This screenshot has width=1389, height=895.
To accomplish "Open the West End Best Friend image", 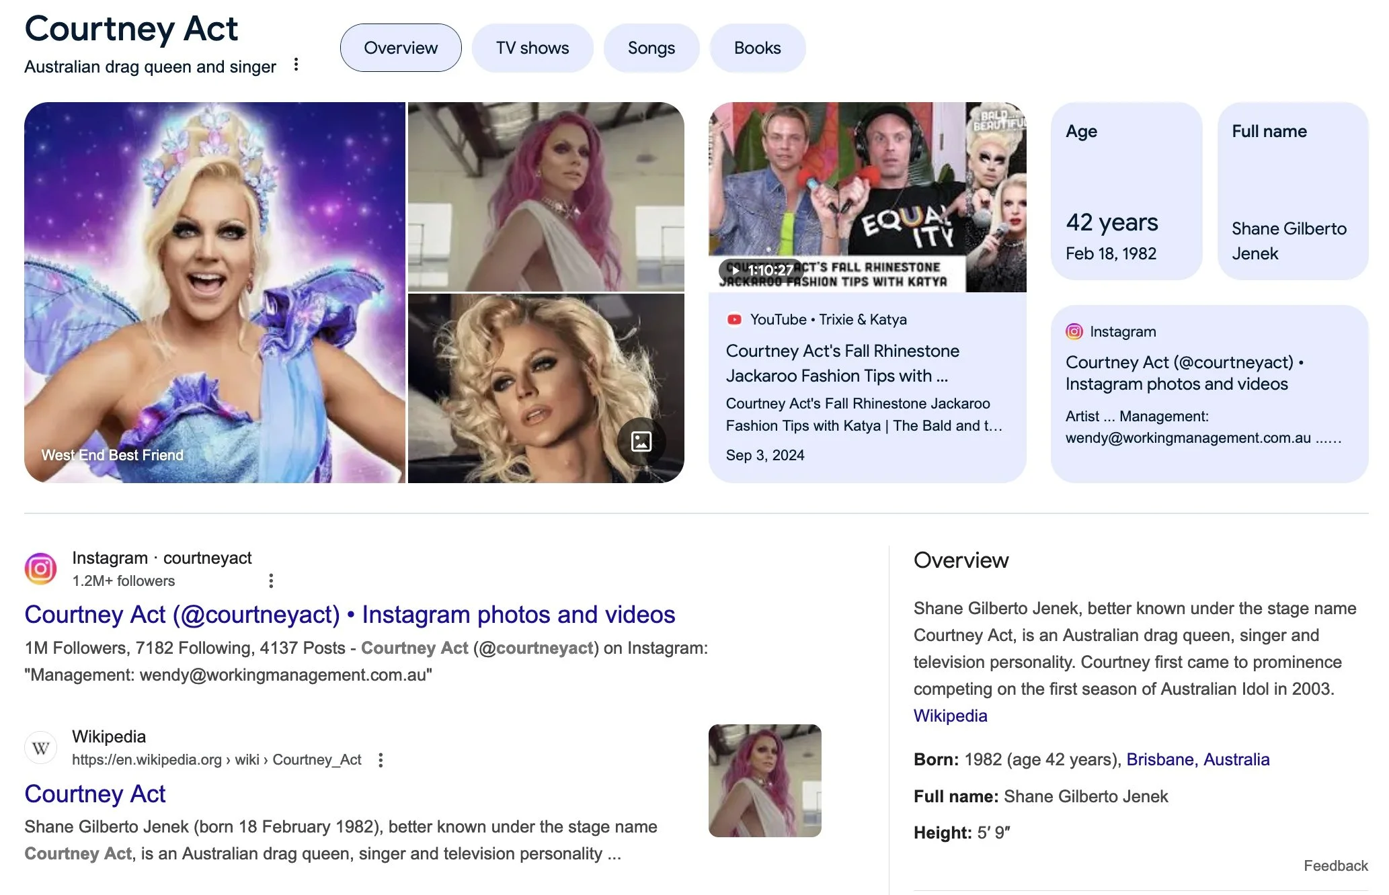I will [214, 292].
